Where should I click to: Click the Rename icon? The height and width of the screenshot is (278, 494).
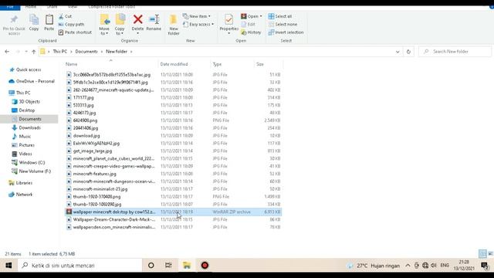click(x=154, y=19)
